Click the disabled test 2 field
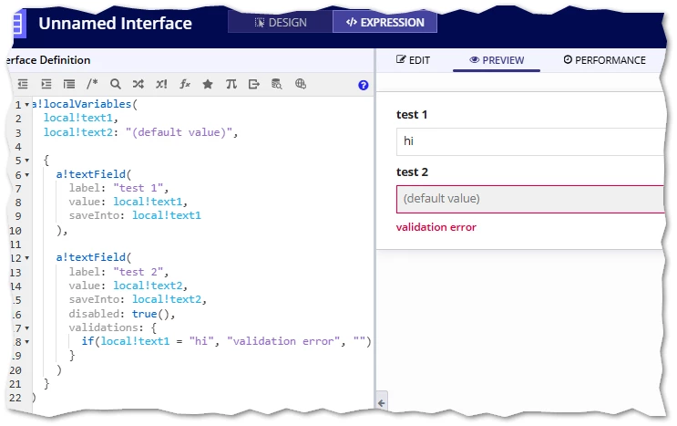This screenshot has height=426, width=677. [x=530, y=199]
